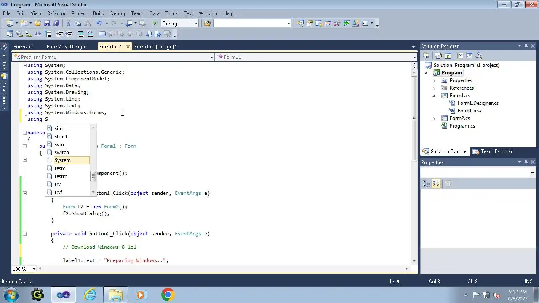
Task: Click the Start Page green arrow icon
Action: 347,23
